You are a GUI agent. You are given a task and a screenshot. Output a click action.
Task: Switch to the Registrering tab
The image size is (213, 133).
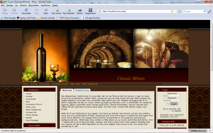click(x=82, y=90)
